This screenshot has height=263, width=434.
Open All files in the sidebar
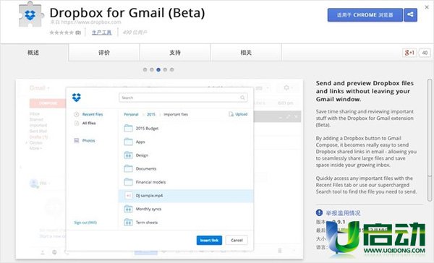(x=89, y=123)
